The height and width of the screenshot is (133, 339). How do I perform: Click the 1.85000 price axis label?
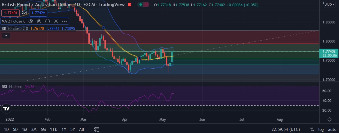(329, 22)
